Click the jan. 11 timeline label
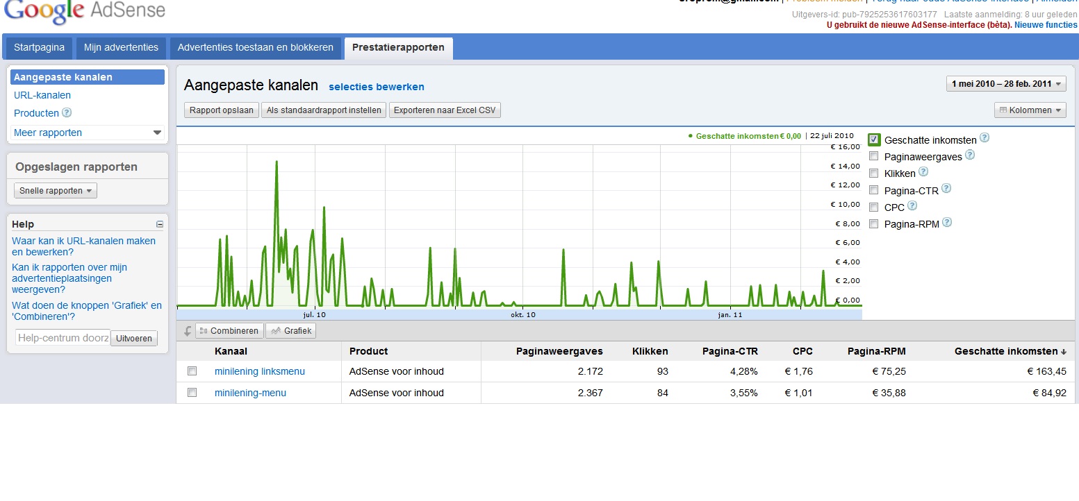 tap(730, 315)
